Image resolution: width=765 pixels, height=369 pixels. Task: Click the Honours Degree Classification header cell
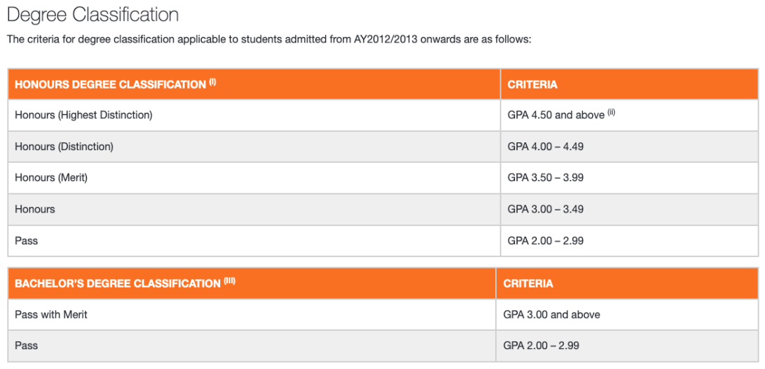[x=254, y=84]
